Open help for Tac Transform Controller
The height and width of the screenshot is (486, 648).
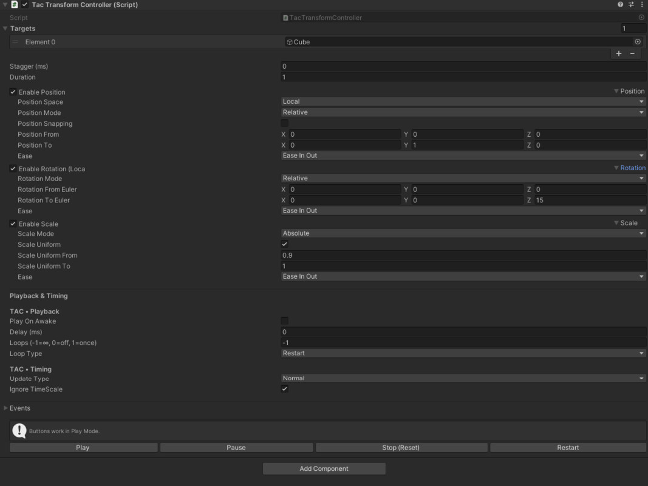(619, 5)
